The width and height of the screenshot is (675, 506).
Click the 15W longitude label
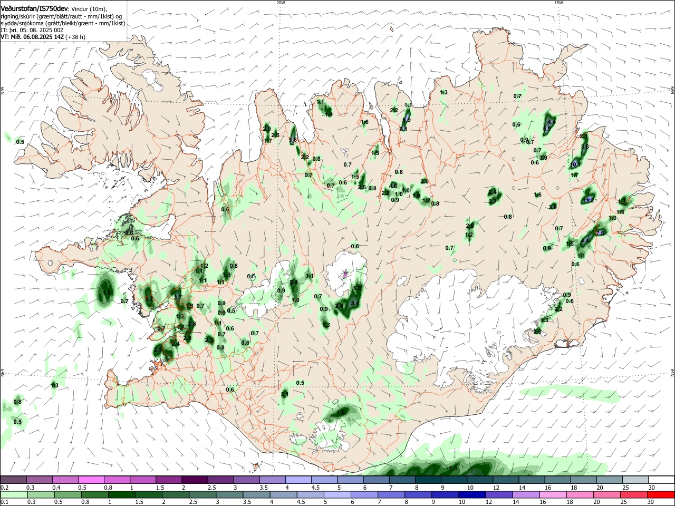(558, 3)
